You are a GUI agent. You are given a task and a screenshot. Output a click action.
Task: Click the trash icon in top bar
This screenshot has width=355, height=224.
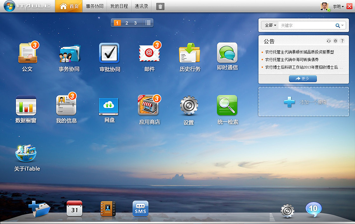click(x=160, y=7)
